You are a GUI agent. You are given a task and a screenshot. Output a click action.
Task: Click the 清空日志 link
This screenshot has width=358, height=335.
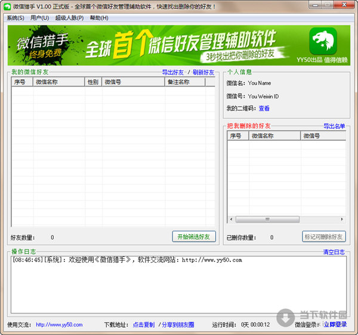point(334,252)
